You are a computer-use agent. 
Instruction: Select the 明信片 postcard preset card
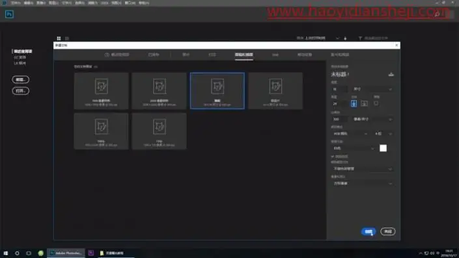[x=275, y=91]
